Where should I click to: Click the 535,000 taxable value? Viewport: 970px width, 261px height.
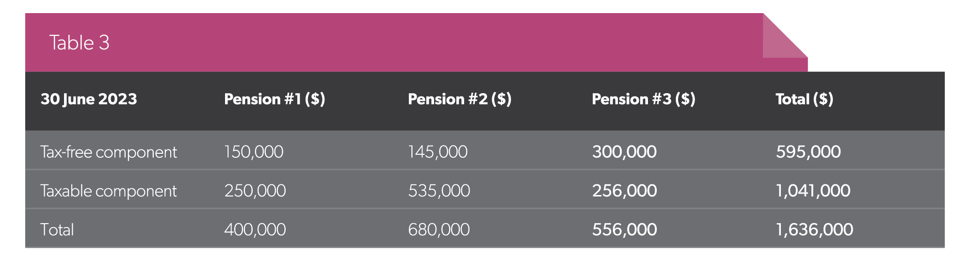439,191
